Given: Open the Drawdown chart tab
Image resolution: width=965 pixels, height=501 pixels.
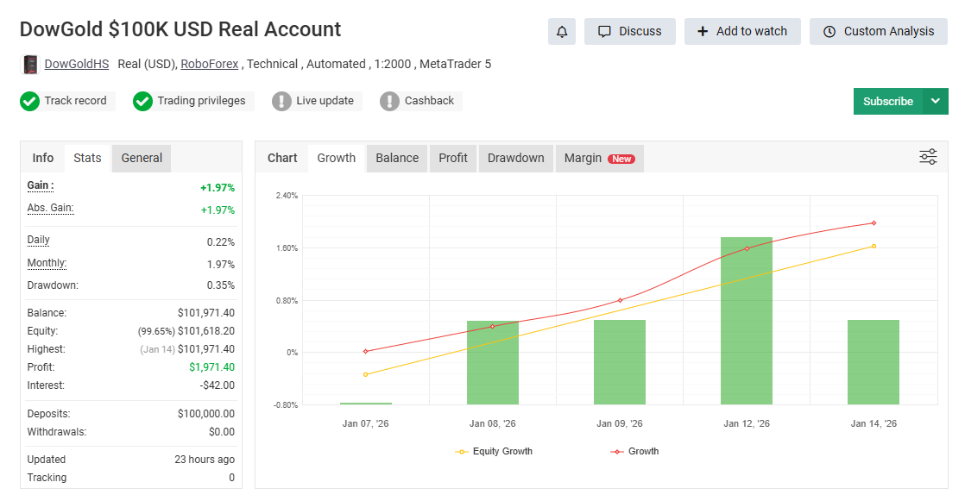Looking at the screenshot, I should (515, 158).
